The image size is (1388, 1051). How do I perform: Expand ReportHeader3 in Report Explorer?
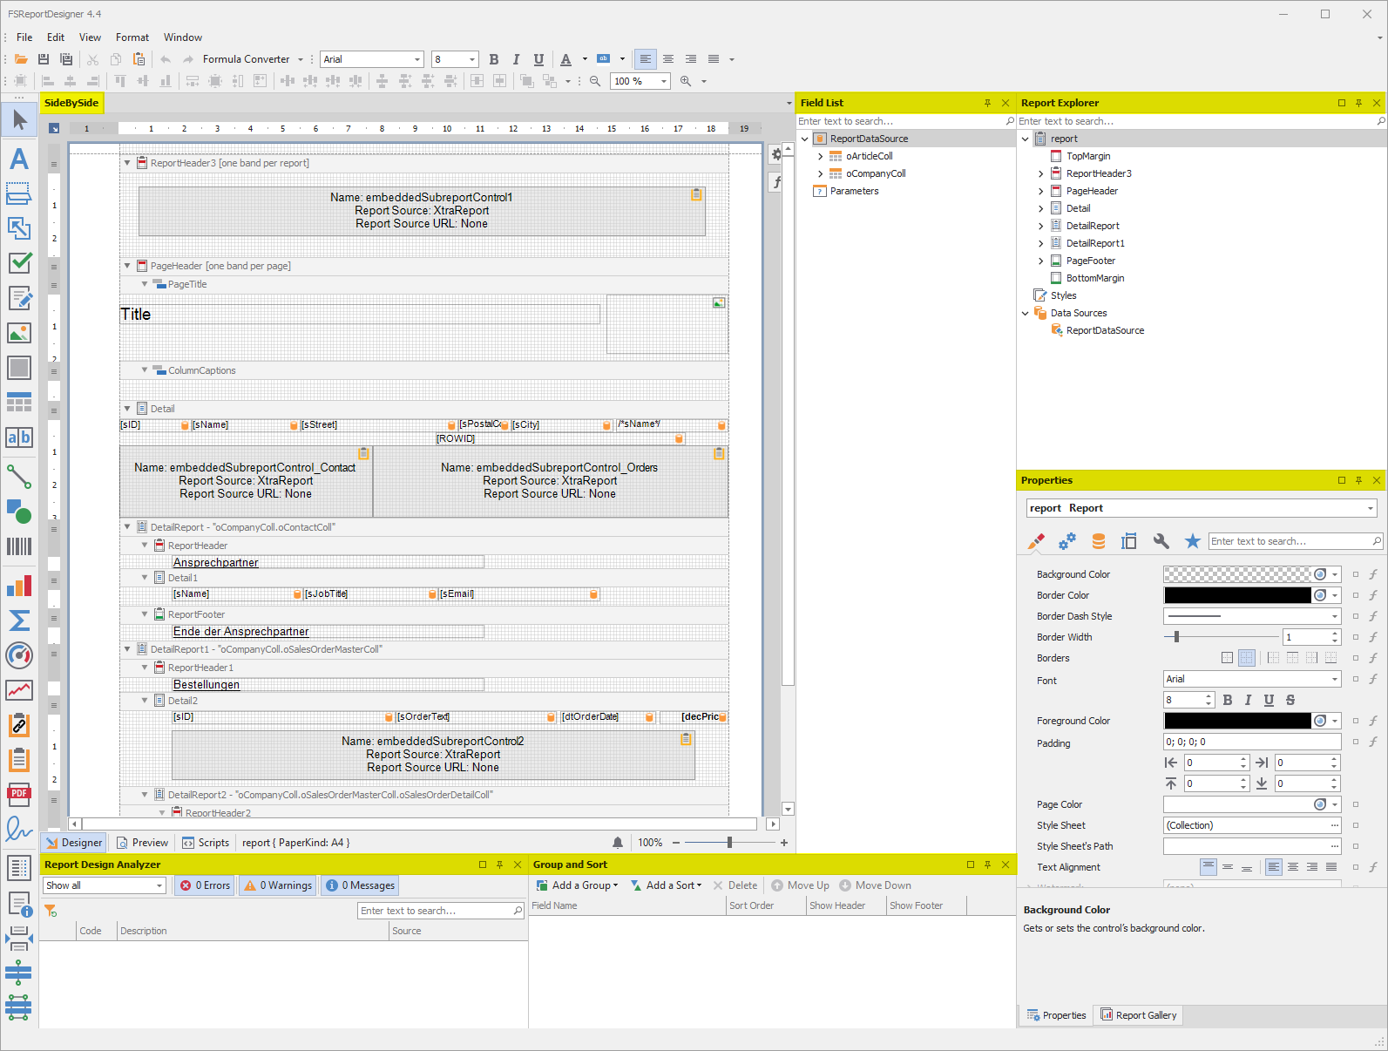click(x=1040, y=173)
